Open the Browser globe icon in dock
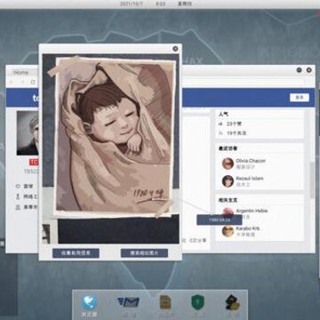Viewport: 320px width, 320px height. [90, 302]
